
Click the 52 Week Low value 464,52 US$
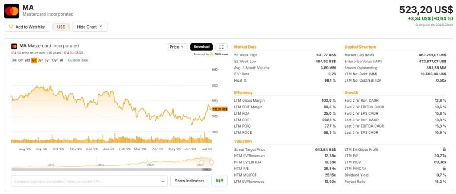coord(326,62)
